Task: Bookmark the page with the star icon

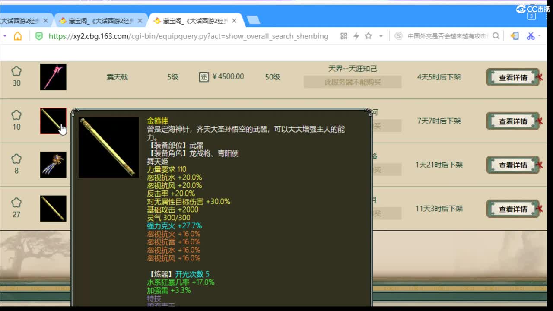Action: tap(369, 36)
